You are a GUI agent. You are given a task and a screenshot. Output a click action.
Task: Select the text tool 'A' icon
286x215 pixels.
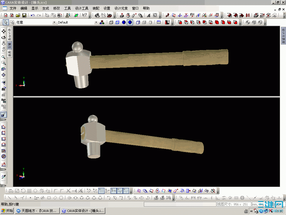point(149,15)
